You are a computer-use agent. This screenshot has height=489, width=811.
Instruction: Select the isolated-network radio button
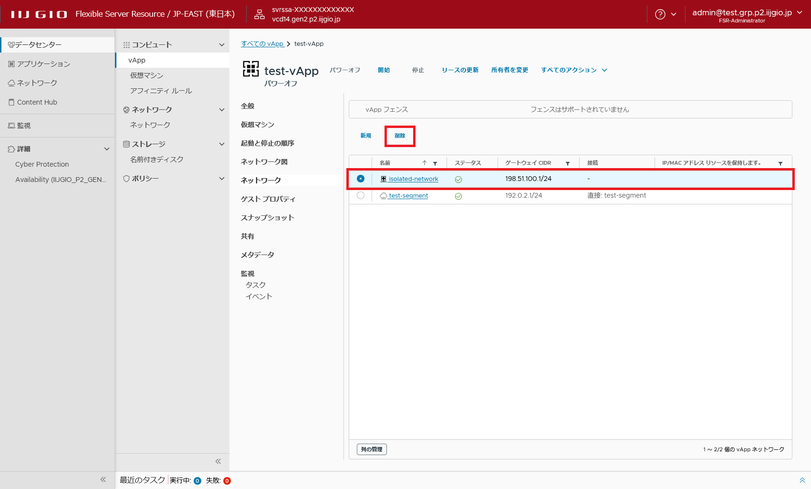361,179
